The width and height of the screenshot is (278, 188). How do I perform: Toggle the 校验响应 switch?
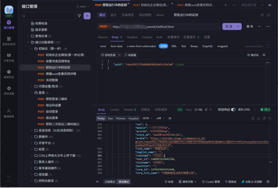(x=233, y=110)
